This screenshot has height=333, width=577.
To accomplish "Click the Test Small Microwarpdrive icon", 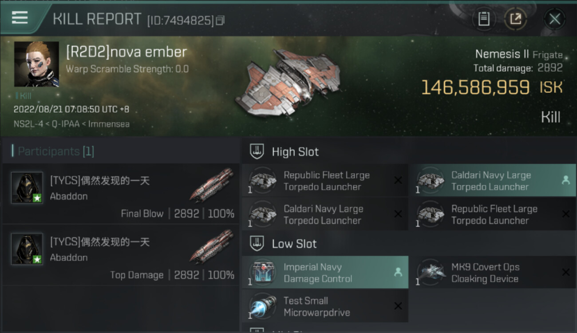I will [x=263, y=306].
